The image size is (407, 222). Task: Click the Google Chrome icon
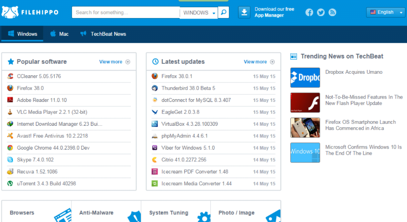(10, 148)
